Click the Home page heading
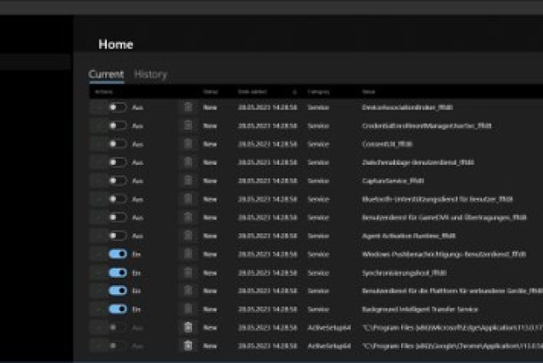This screenshot has width=543, height=363. pos(115,44)
